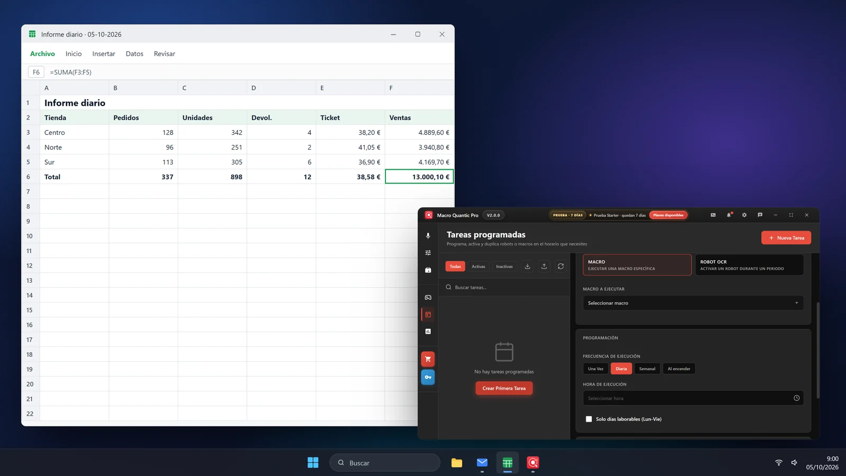846x476 pixels.
Task: Click the spreadsheet app icon in title bar
Action: [32, 34]
